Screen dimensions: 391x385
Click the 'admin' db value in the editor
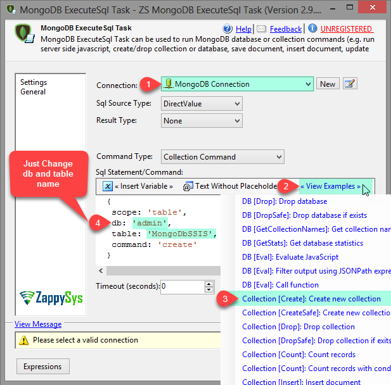(x=150, y=223)
